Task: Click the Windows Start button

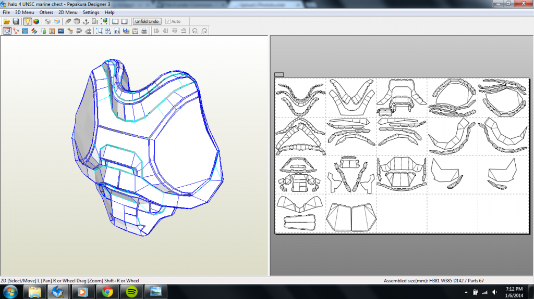Action: click(x=10, y=292)
